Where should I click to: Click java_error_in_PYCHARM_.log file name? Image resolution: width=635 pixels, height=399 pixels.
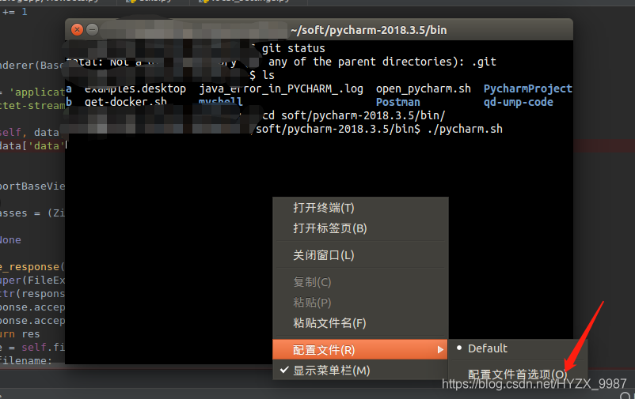[x=281, y=89]
